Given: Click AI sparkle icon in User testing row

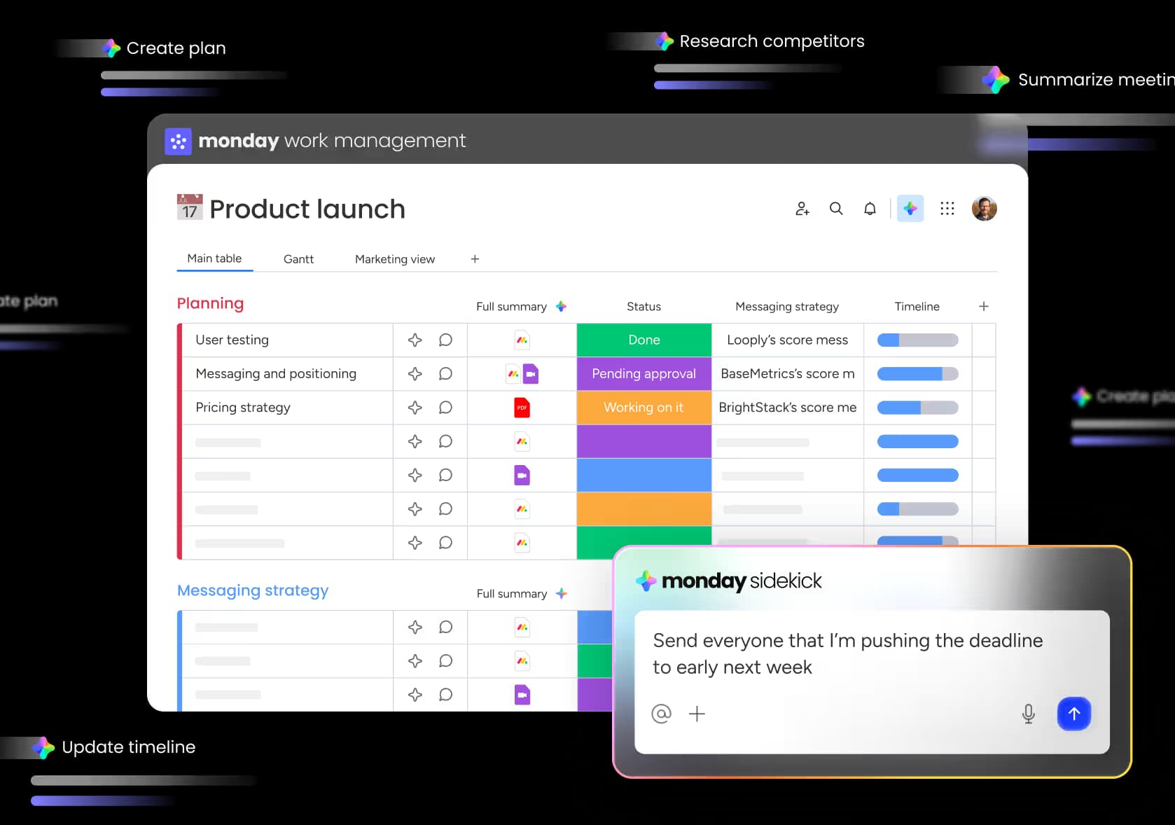Looking at the screenshot, I should coord(415,340).
